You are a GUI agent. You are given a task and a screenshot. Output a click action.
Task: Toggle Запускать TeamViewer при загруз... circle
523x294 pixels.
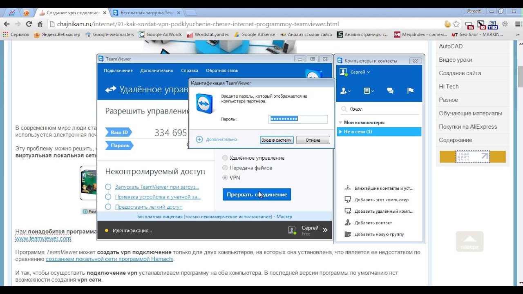(x=108, y=187)
